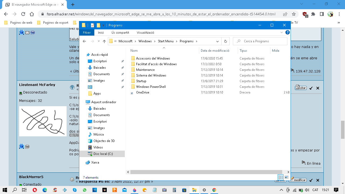Viewport: 345px width, 194px height.
Task: Open recent locations dropdown arrow
Action: coord(99,41)
